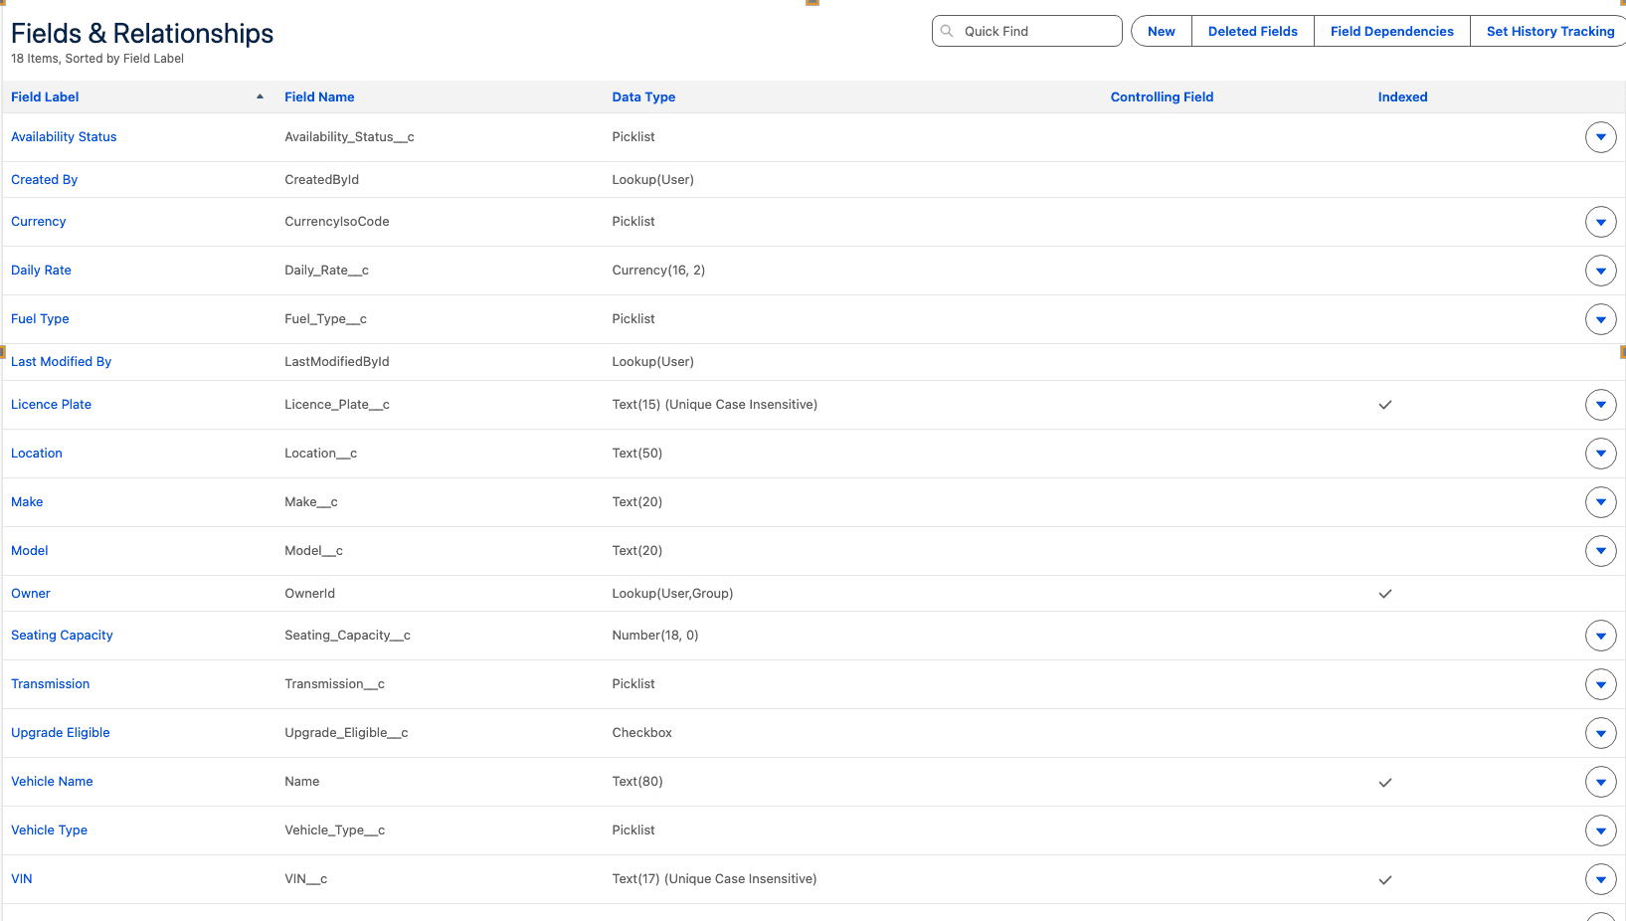Toggle the Field Label sort arrow
Image resolution: width=1626 pixels, height=921 pixels.
260,96
